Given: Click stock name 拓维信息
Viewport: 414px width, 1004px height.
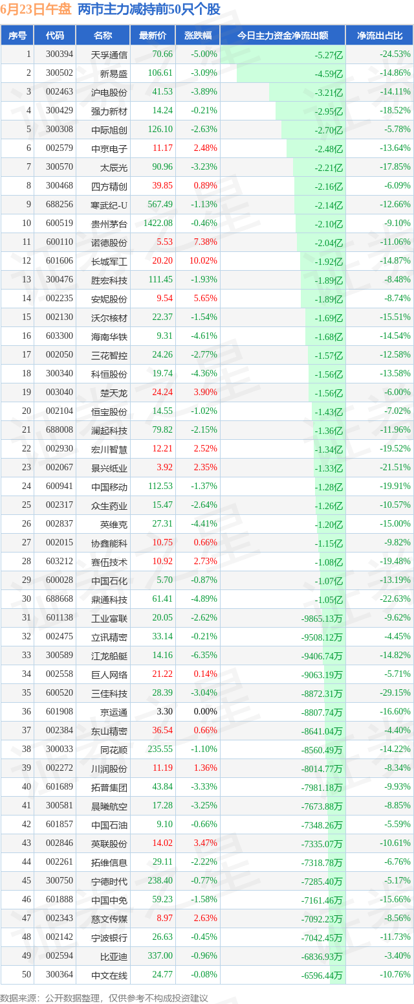Looking at the screenshot, I should 109,862.
